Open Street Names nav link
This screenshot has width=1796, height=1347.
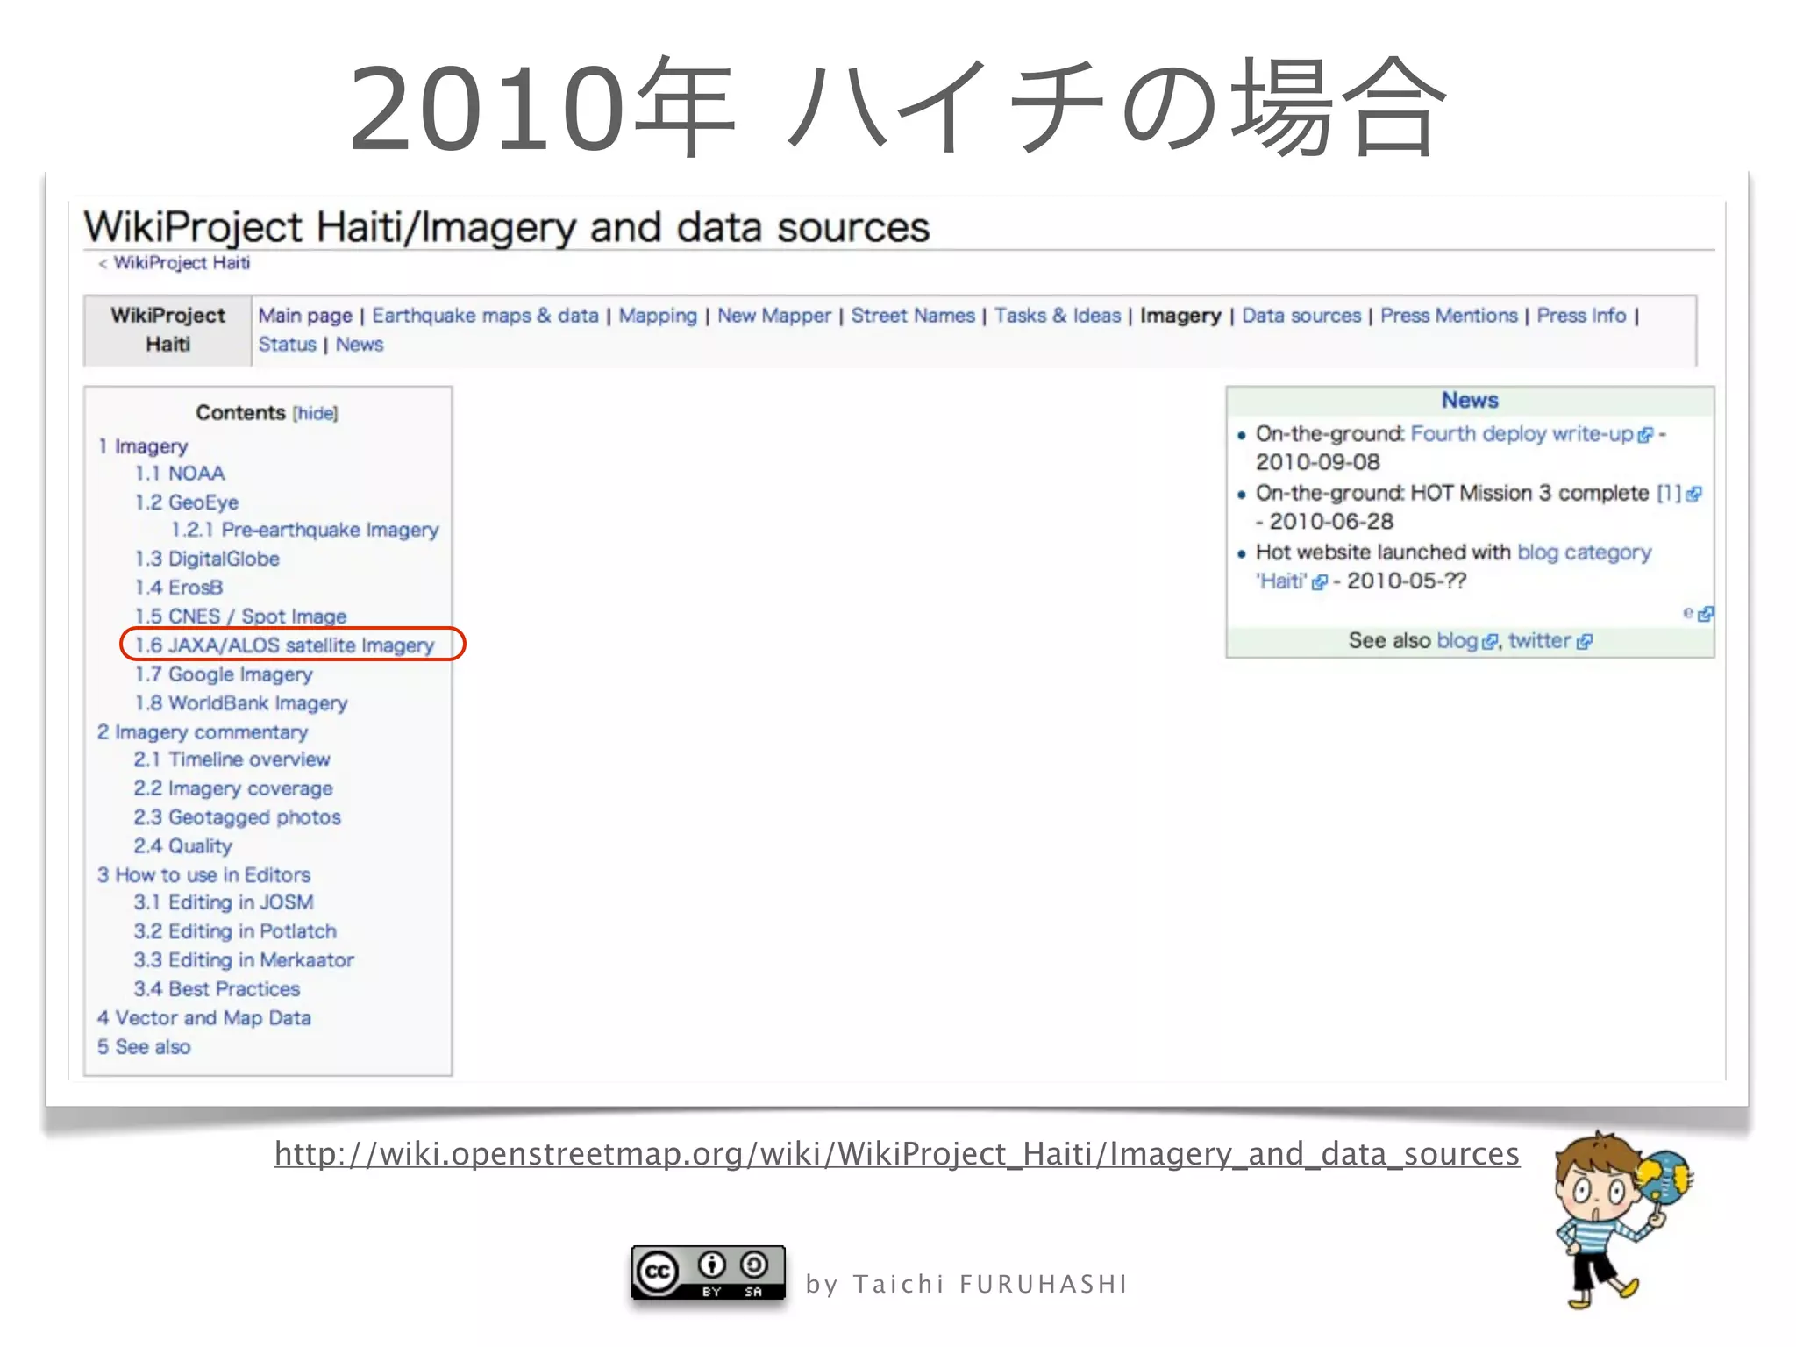[913, 316]
